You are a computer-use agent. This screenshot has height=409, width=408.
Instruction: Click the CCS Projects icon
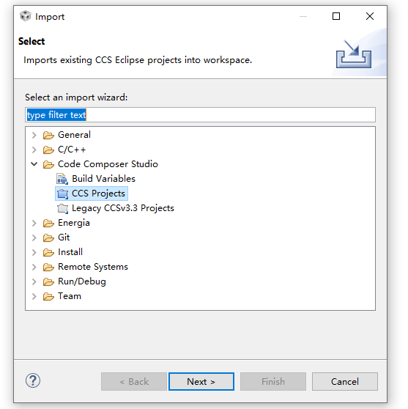click(62, 194)
